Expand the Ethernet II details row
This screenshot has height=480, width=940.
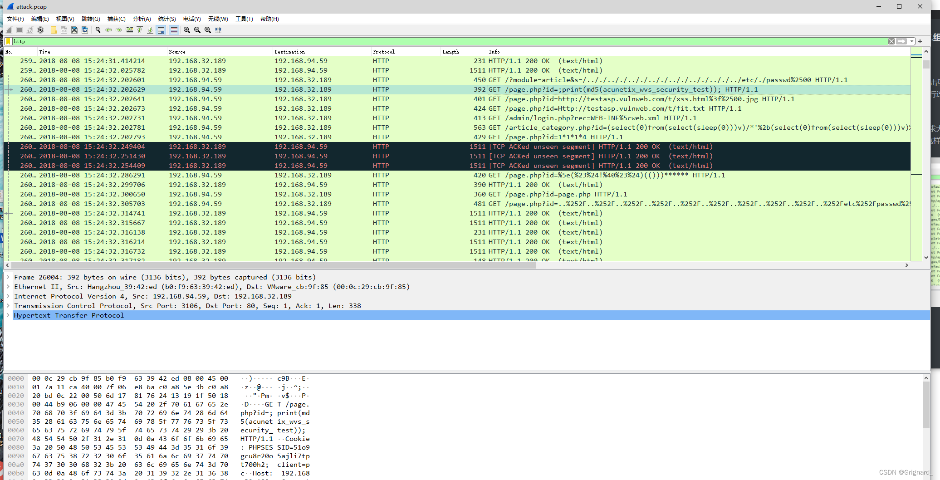point(8,287)
